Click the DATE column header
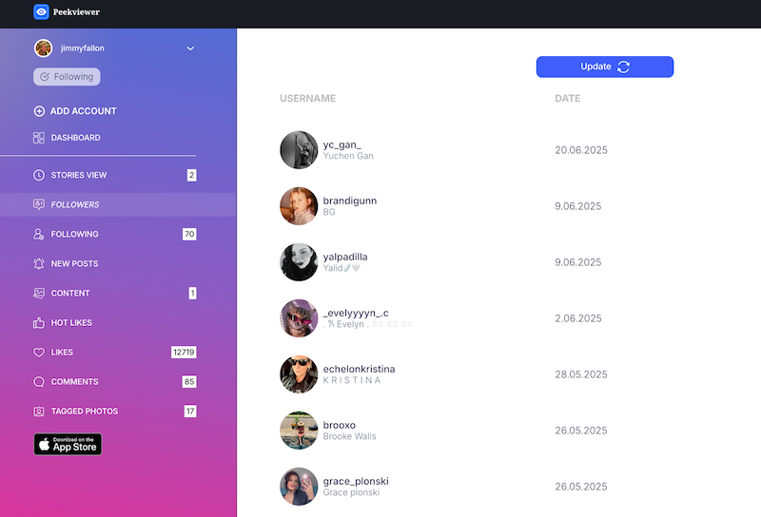The height and width of the screenshot is (517, 761). [567, 99]
